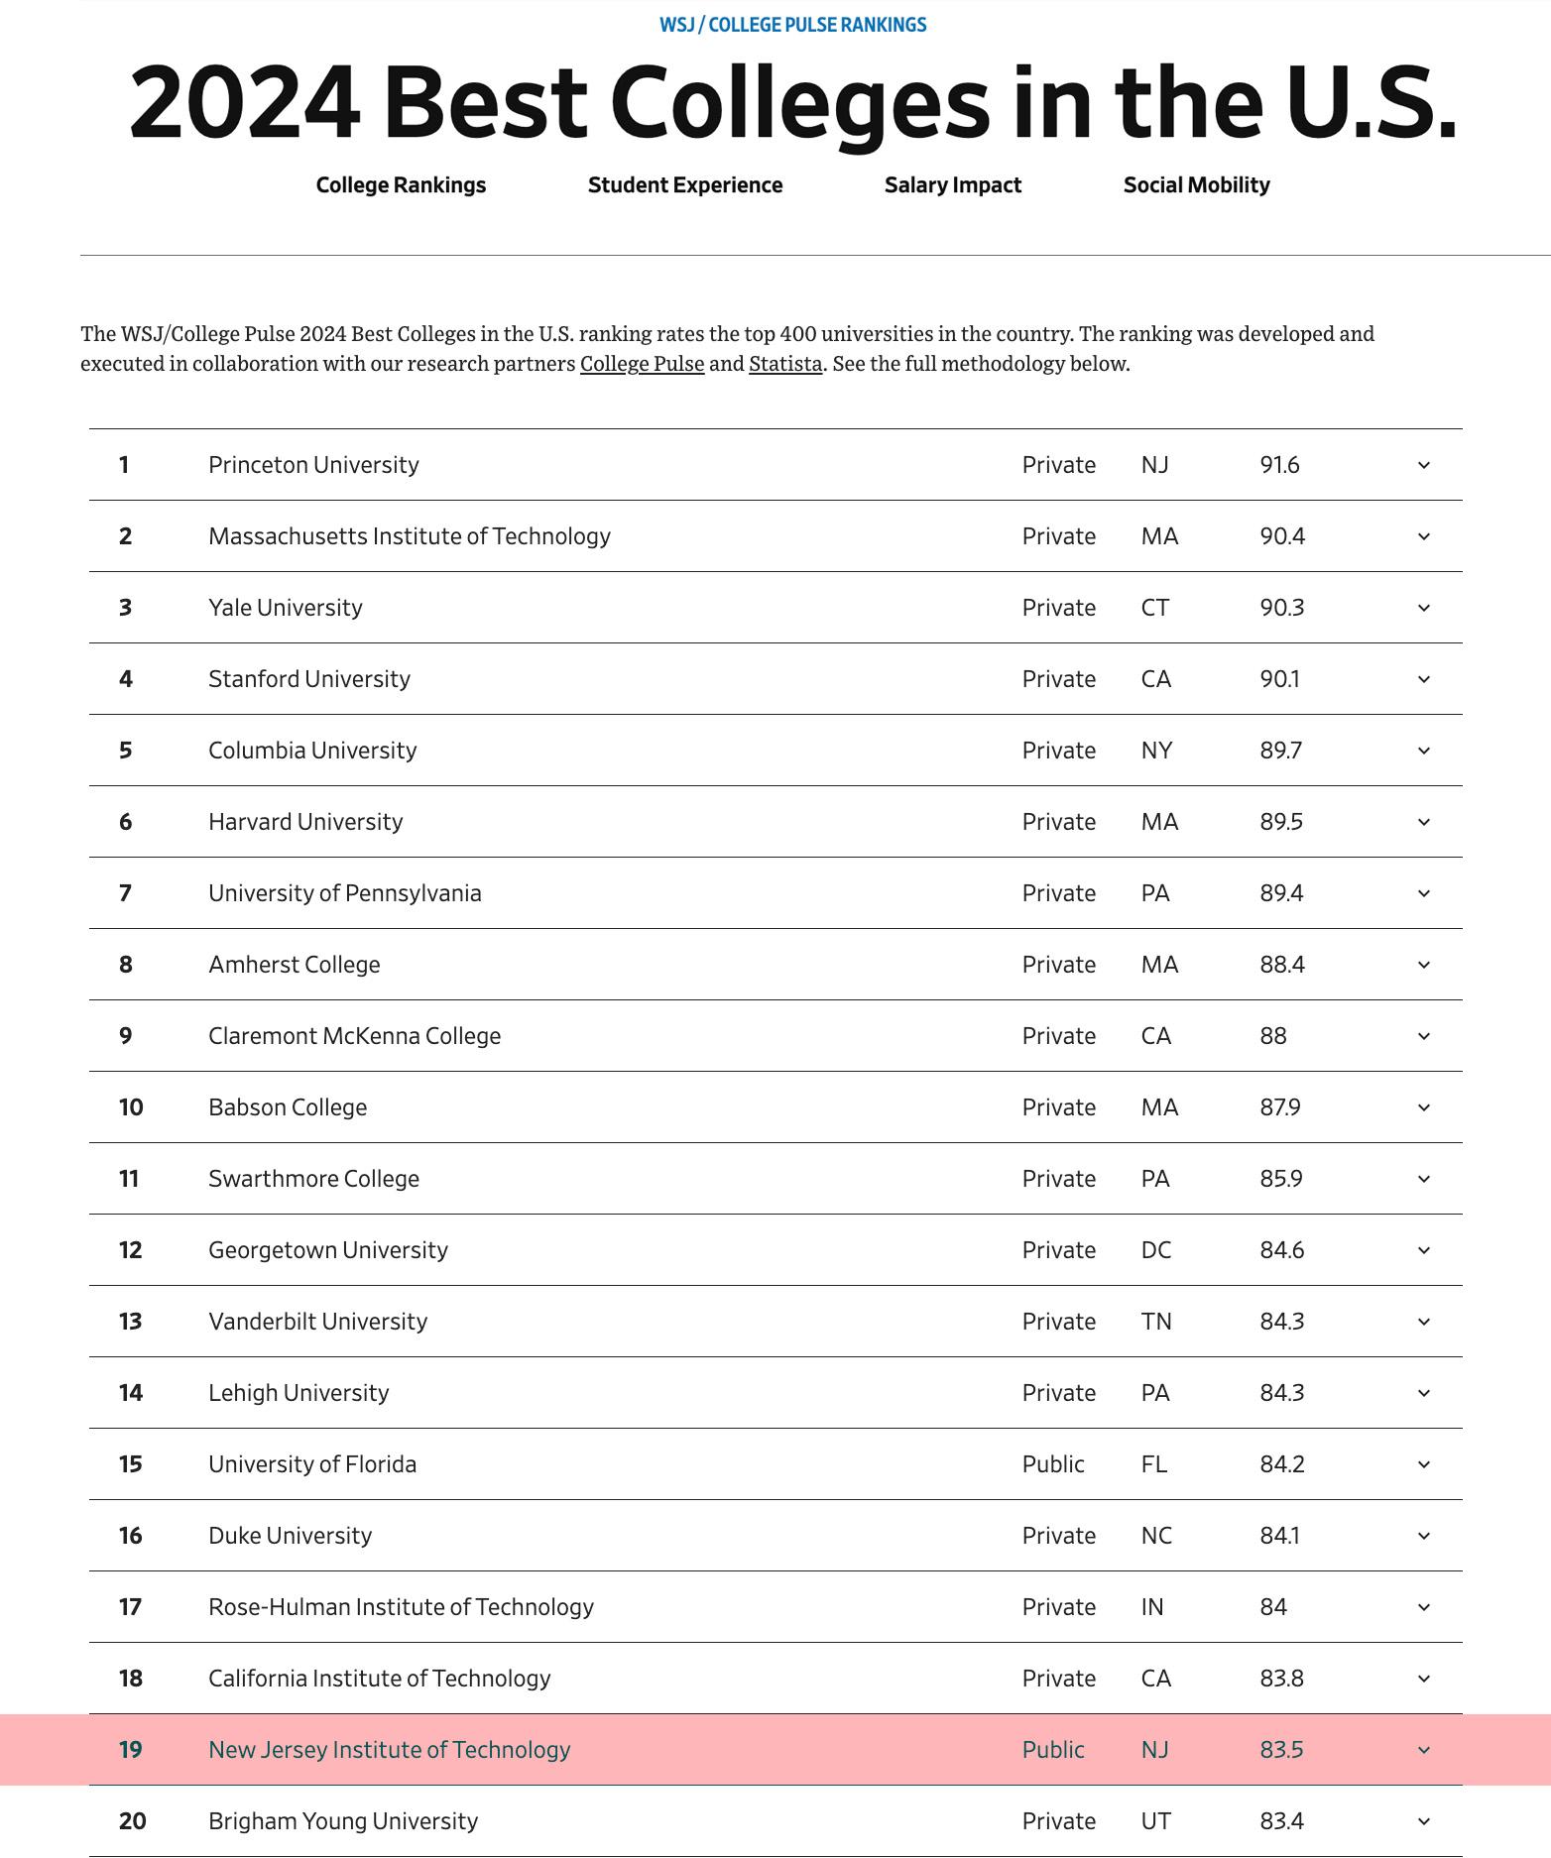Expand Massachusetts Institute of Technology details chevron
Image resolution: width=1551 pixels, height=1858 pixels.
tap(1423, 536)
